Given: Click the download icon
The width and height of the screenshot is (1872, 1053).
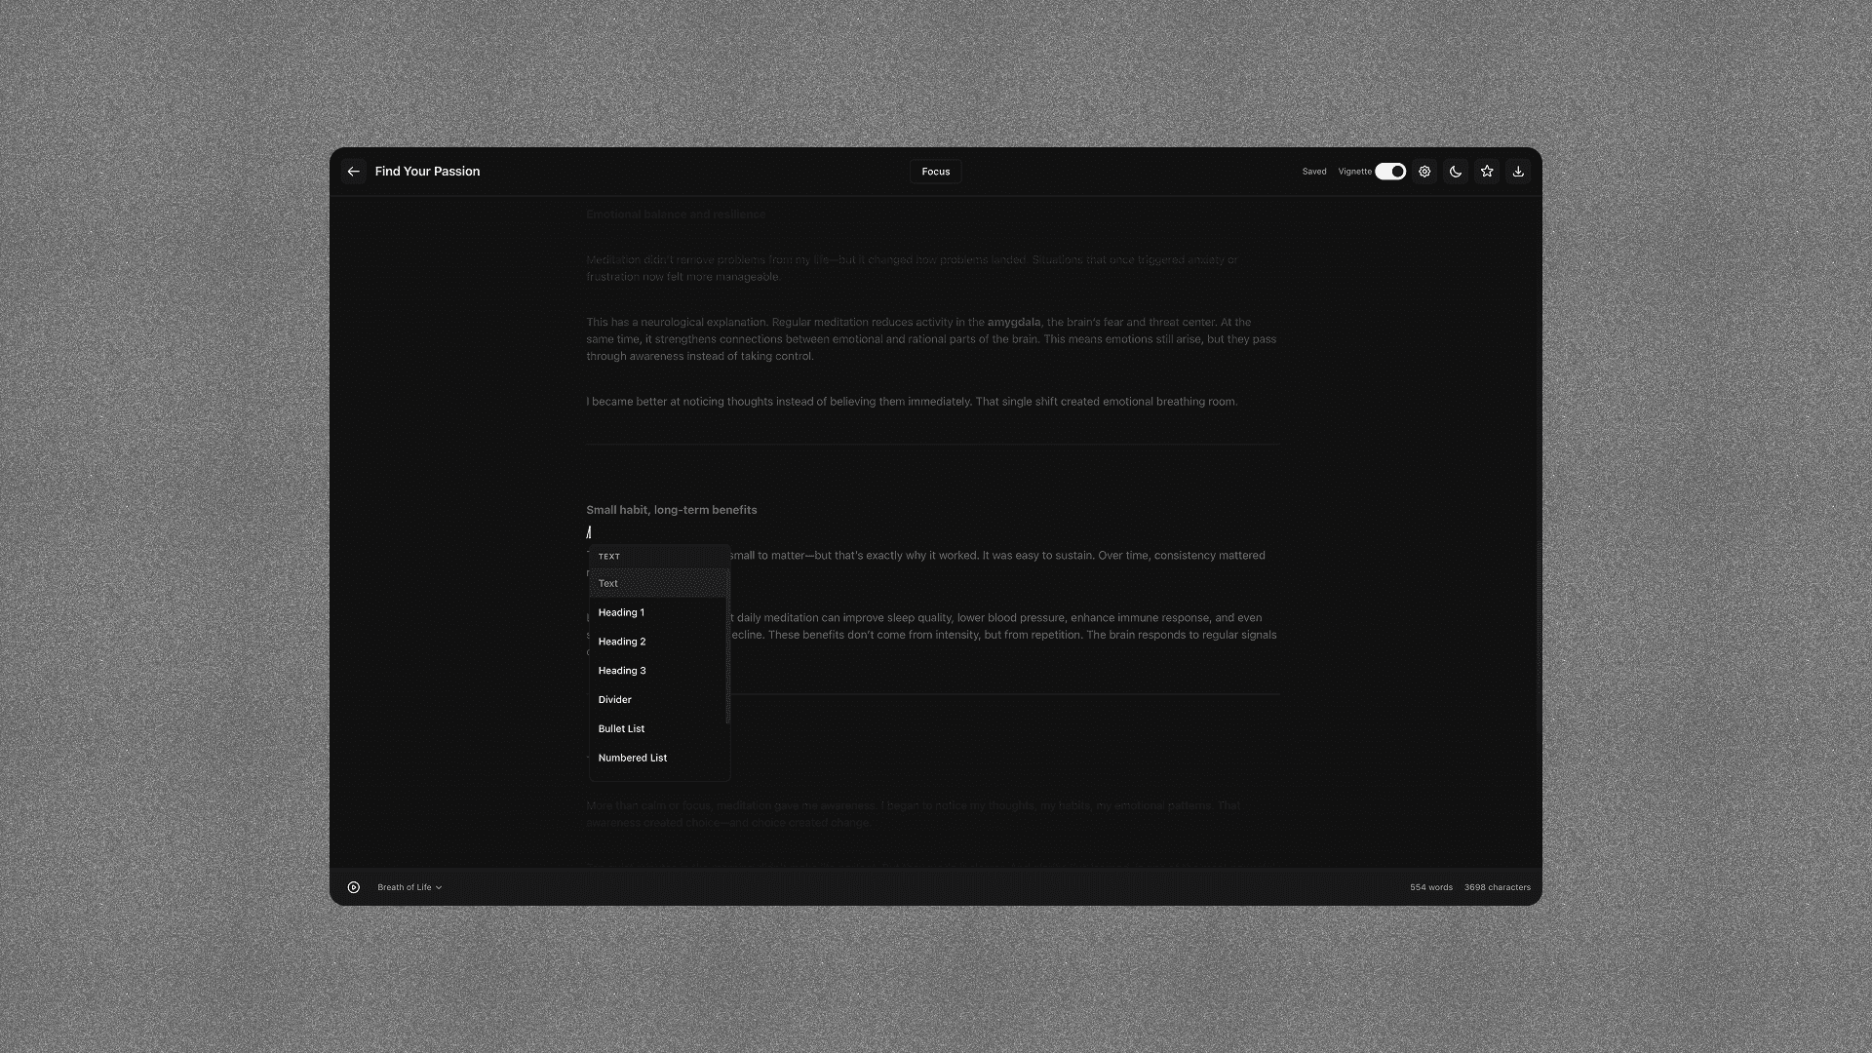Looking at the screenshot, I should [x=1518, y=172].
